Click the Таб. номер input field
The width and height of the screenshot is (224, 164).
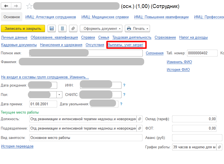click(x=202, y=53)
